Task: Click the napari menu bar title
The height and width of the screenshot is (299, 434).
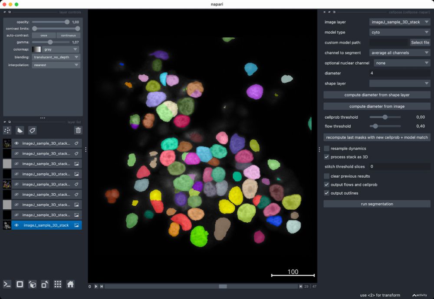Action: 217,3
